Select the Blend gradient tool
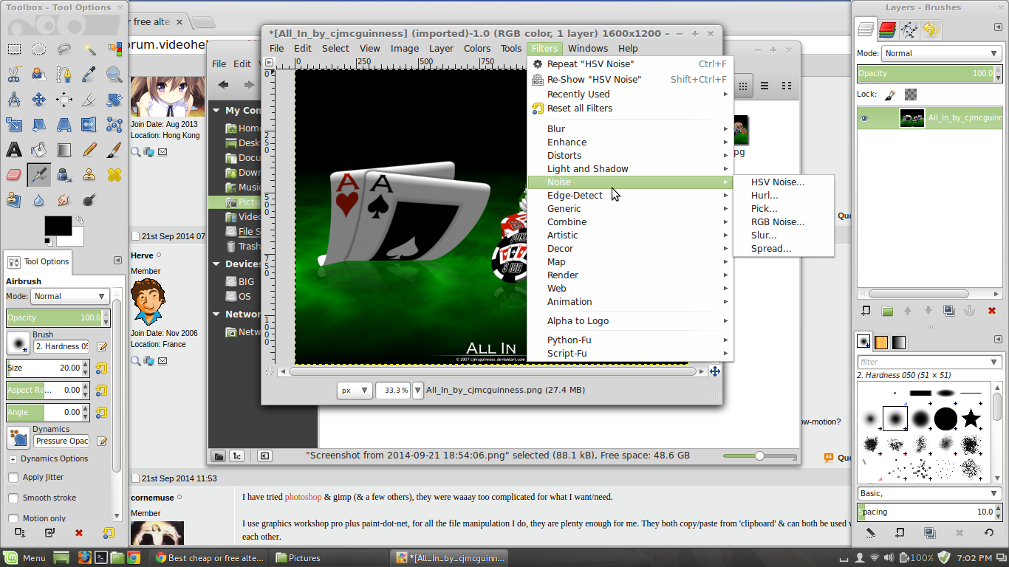The image size is (1009, 567). pos(64,150)
